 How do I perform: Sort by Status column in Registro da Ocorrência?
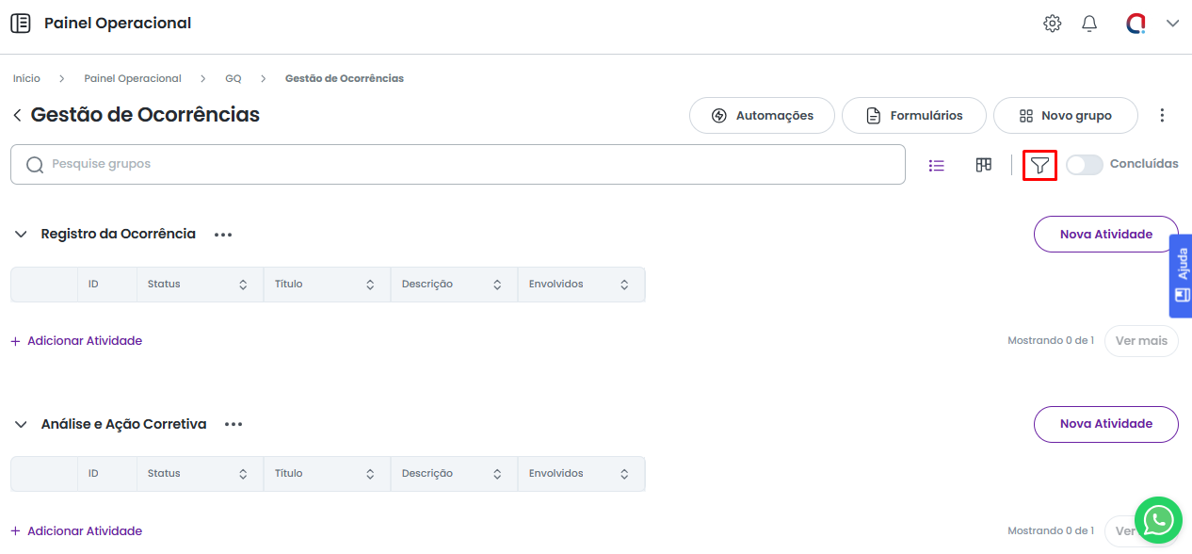pos(243,285)
